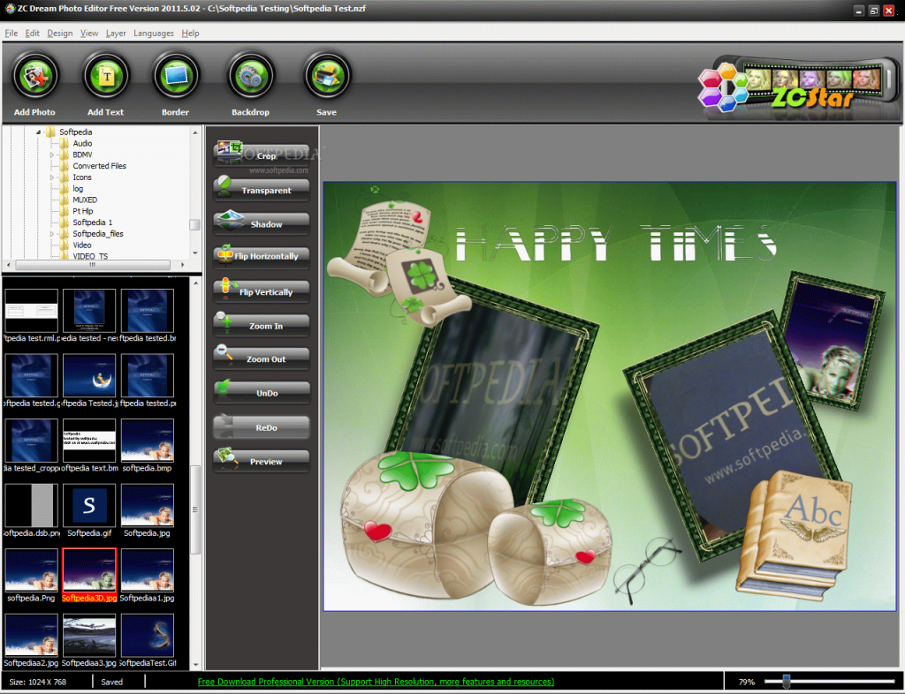The image size is (905, 694).
Task: Click thumbnail panel scroll-up arrow
Action: coord(195,283)
